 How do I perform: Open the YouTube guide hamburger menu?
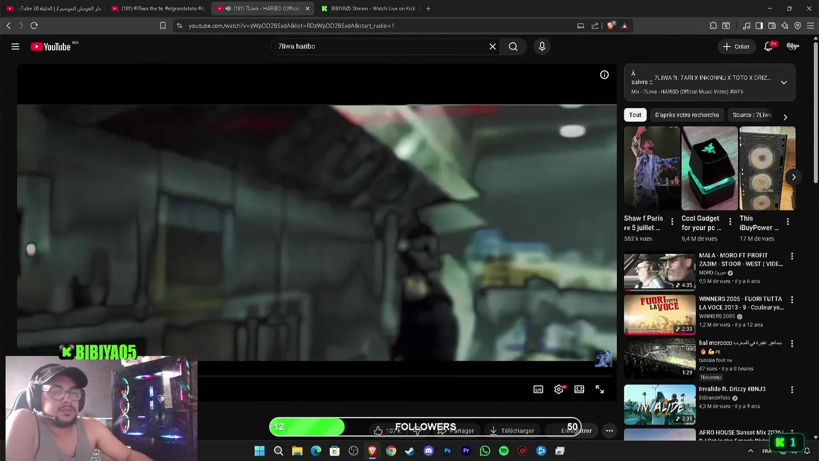[15, 46]
